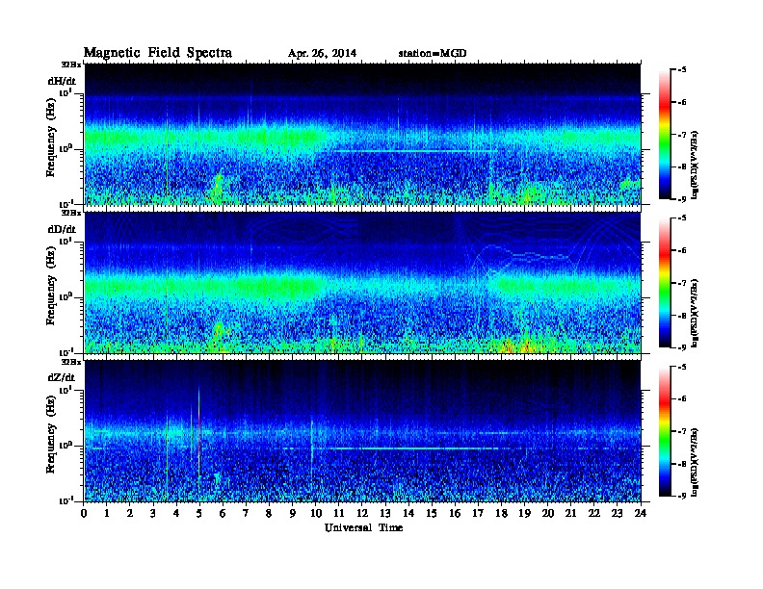The width and height of the screenshot is (763, 589).
Task: Click the 'dH/dt' panel label
Action: (x=62, y=81)
